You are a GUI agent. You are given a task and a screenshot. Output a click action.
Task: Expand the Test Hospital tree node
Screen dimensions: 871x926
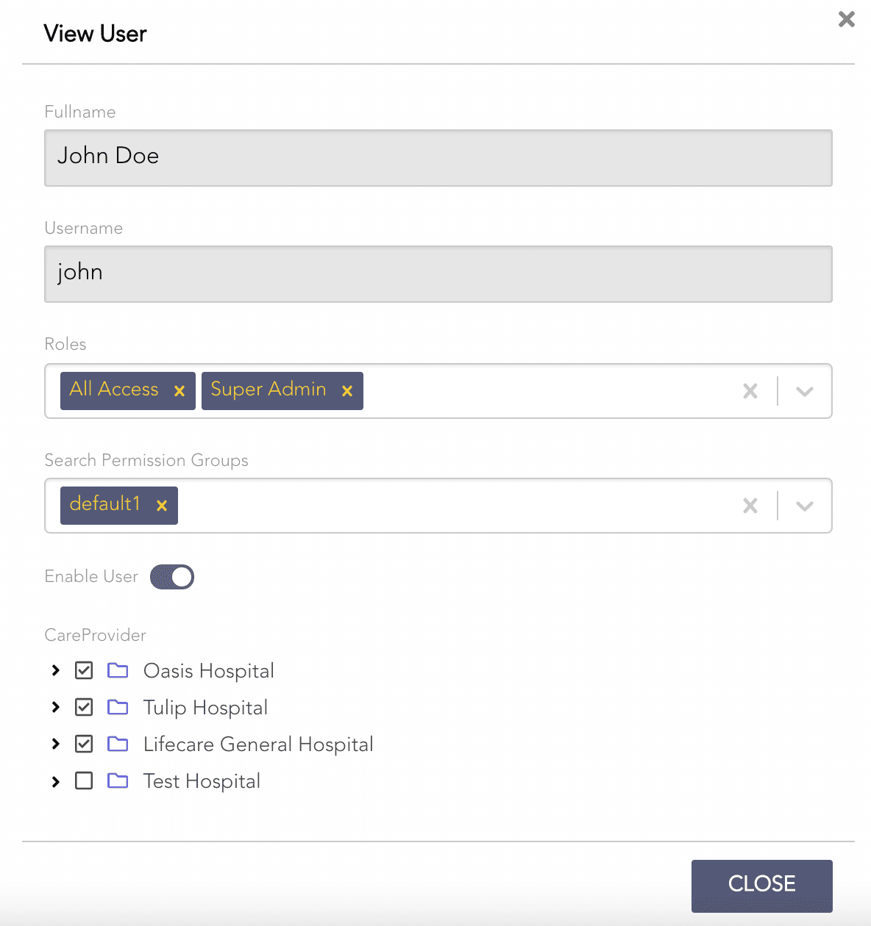(55, 780)
